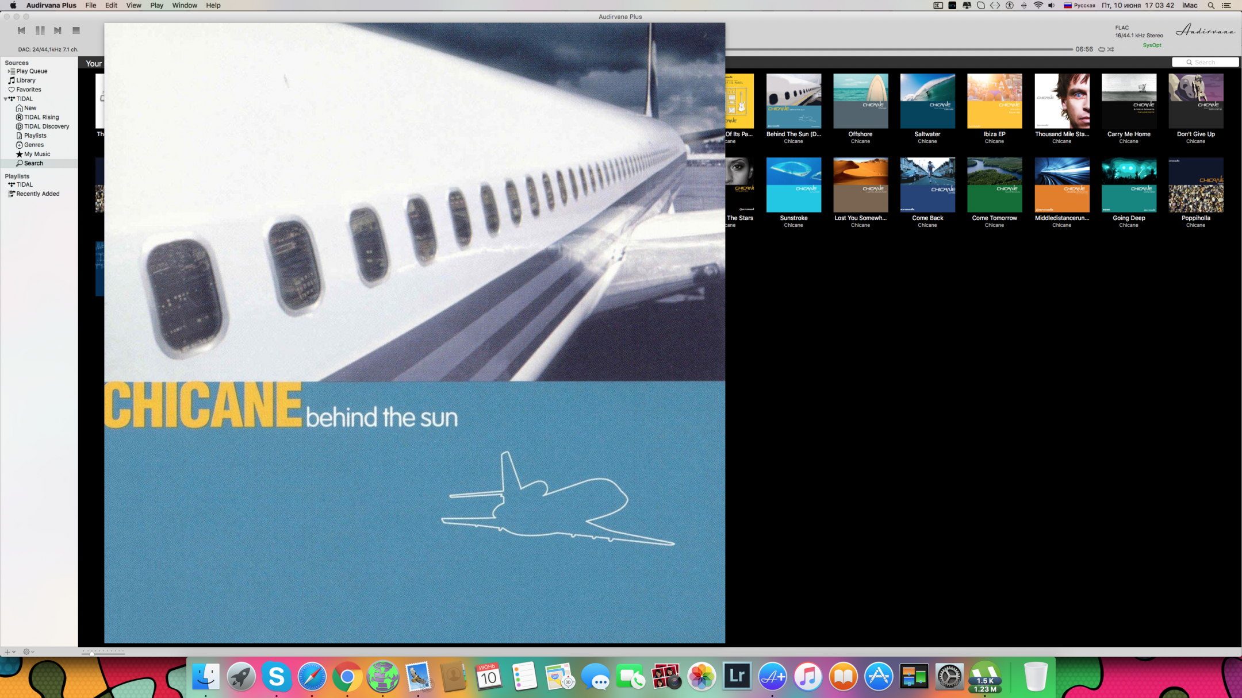Open the Edit menu
Screen dimensions: 1242x698
pyautogui.click(x=111, y=5)
